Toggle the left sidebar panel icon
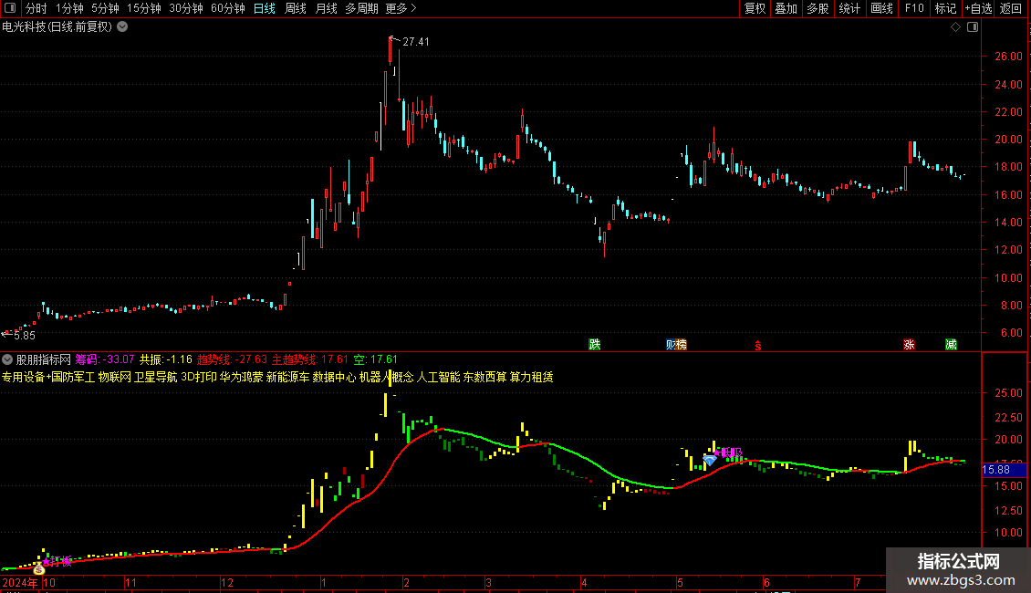This screenshot has height=593, width=1031. [10, 8]
